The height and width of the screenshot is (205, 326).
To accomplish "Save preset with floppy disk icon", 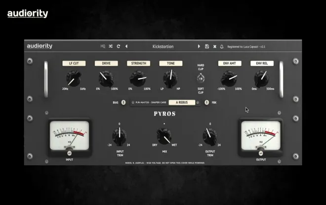I will pyautogui.click(x=207, y=46).
